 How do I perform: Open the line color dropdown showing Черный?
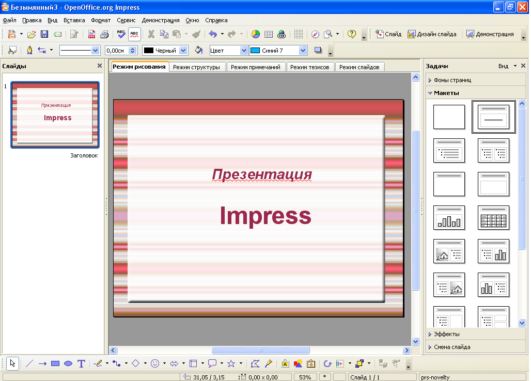[x=183, y=51]
